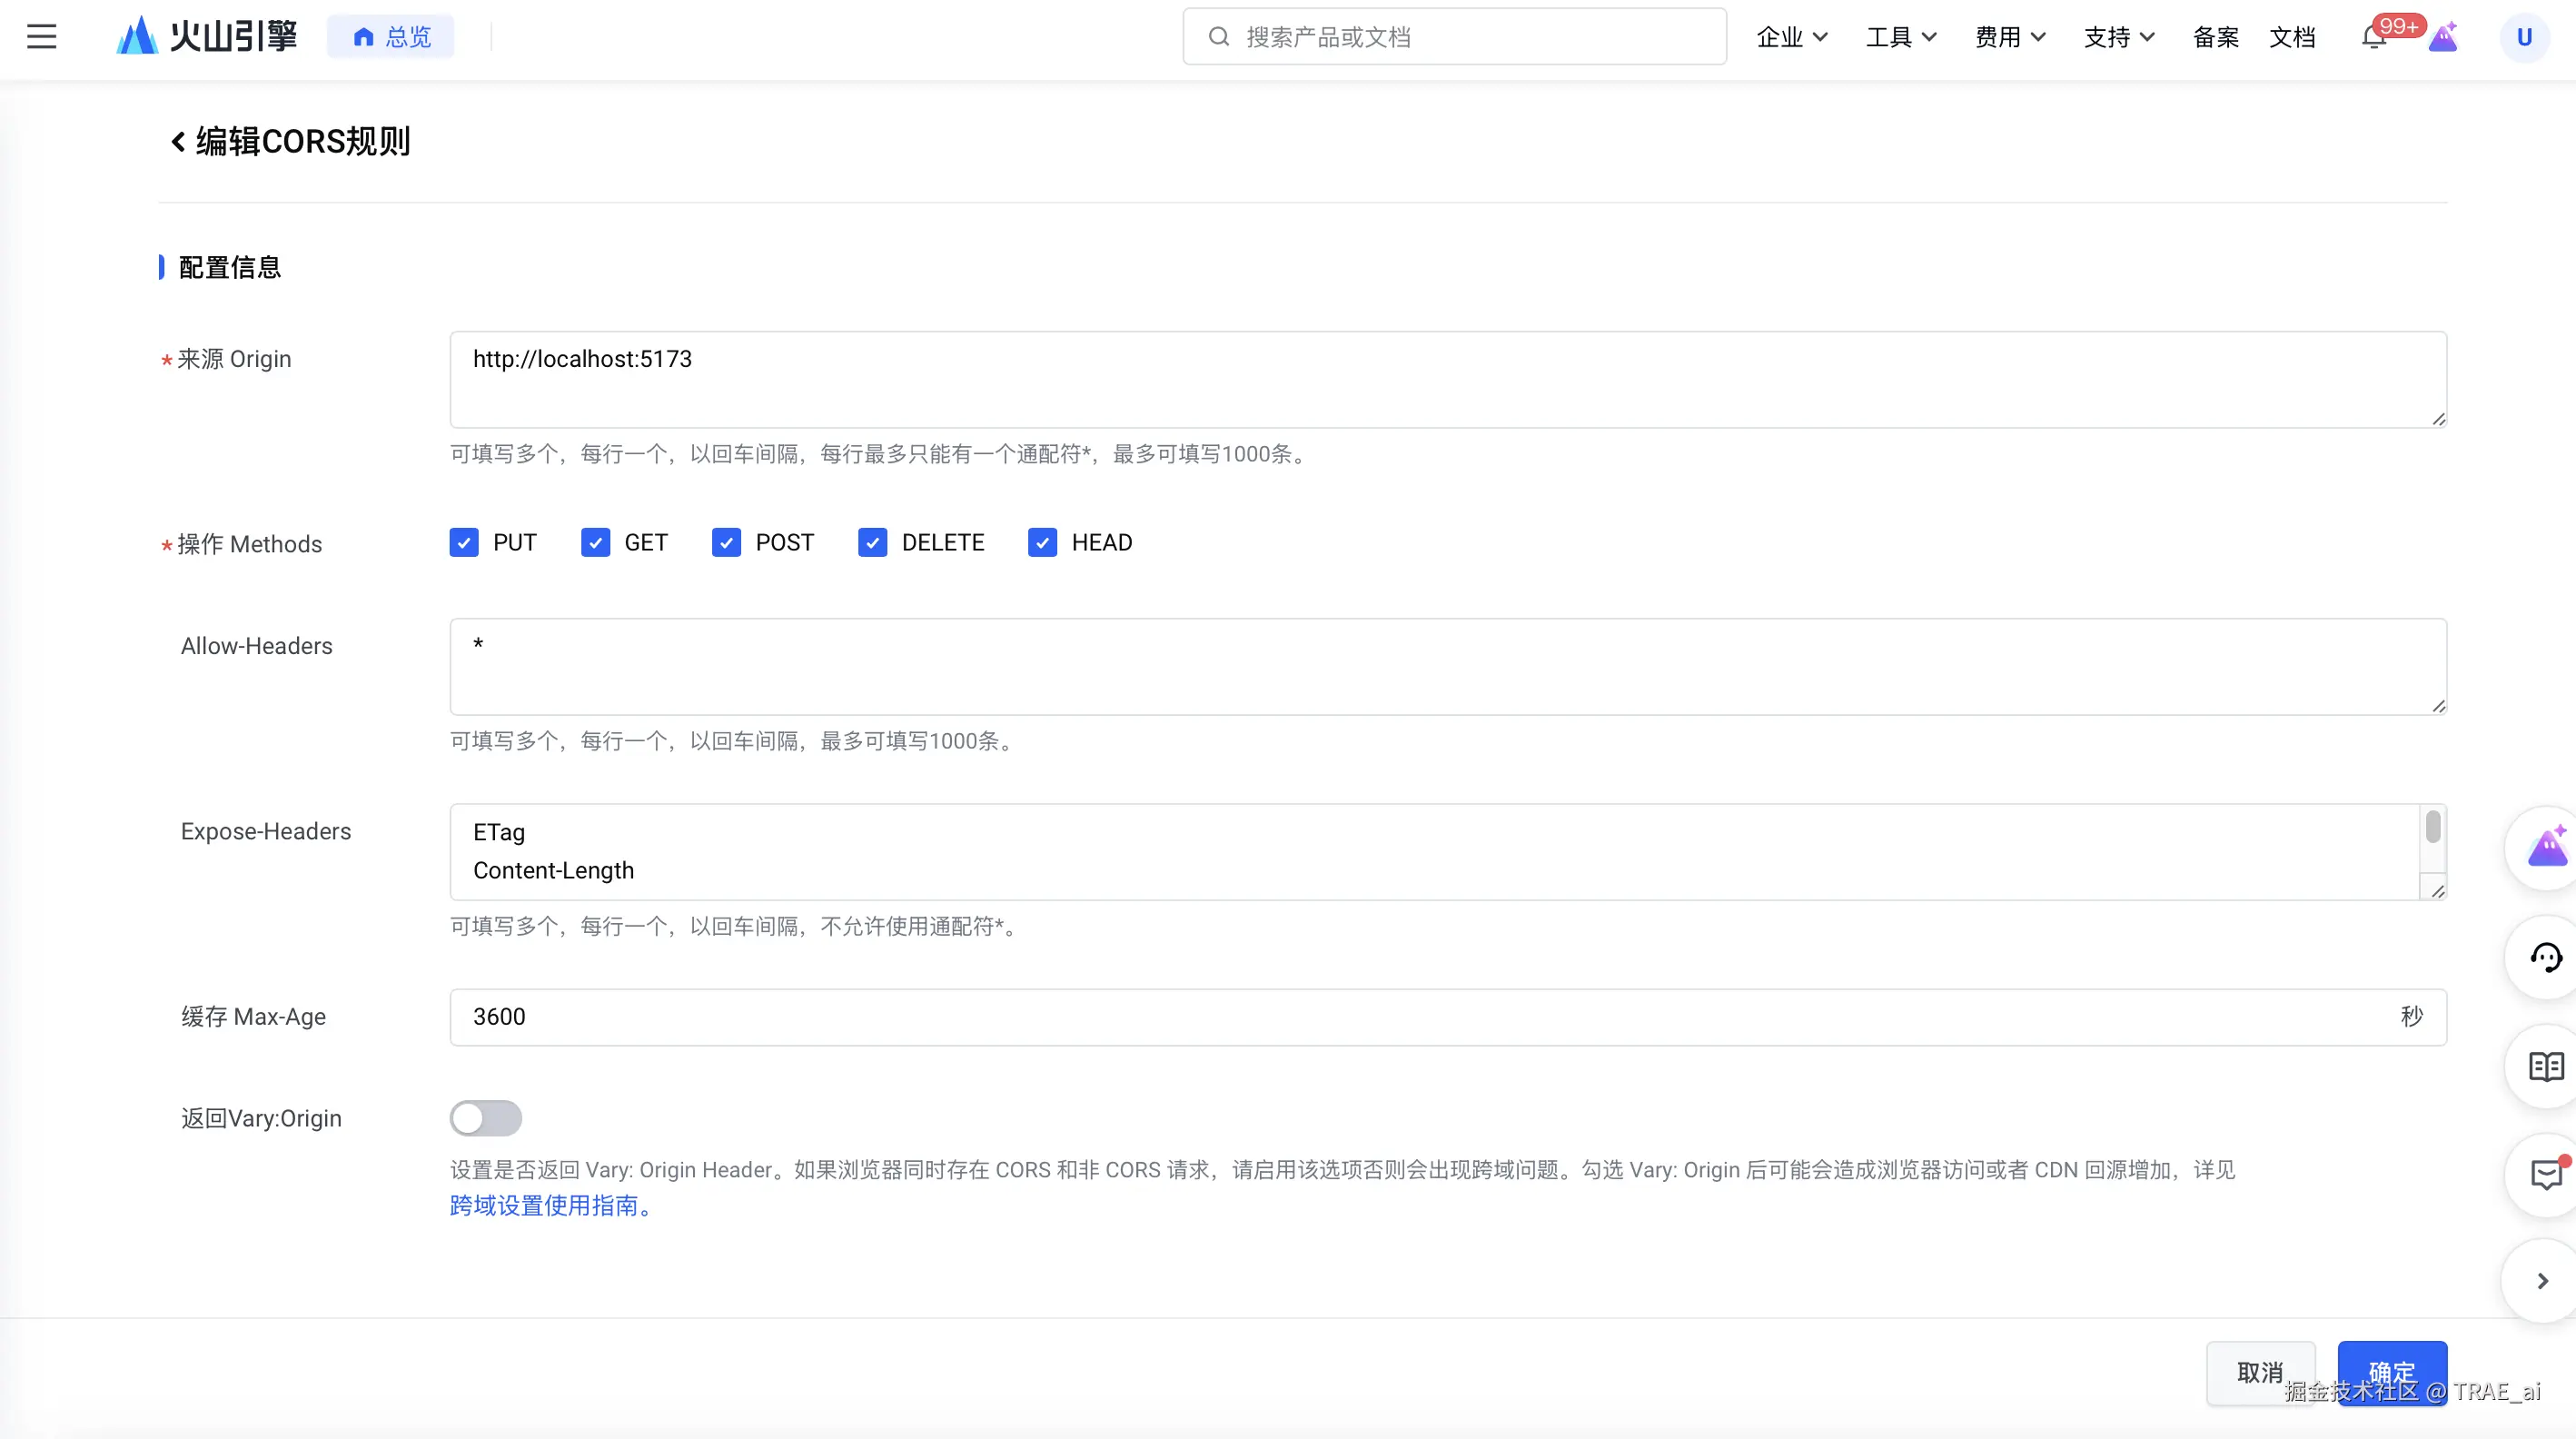Enable the 返回Vary:Origin toggle
Viewport: 2576px width, 1439px height.
pyautogui.click(x=486, y=1118)
